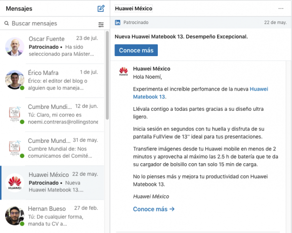Click the Mensajes panel heading
This screenshot has width=292, height=233.
tap(19, 8)
